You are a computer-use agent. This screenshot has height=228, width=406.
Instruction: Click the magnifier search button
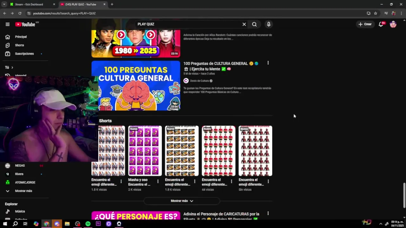point(254,24)
